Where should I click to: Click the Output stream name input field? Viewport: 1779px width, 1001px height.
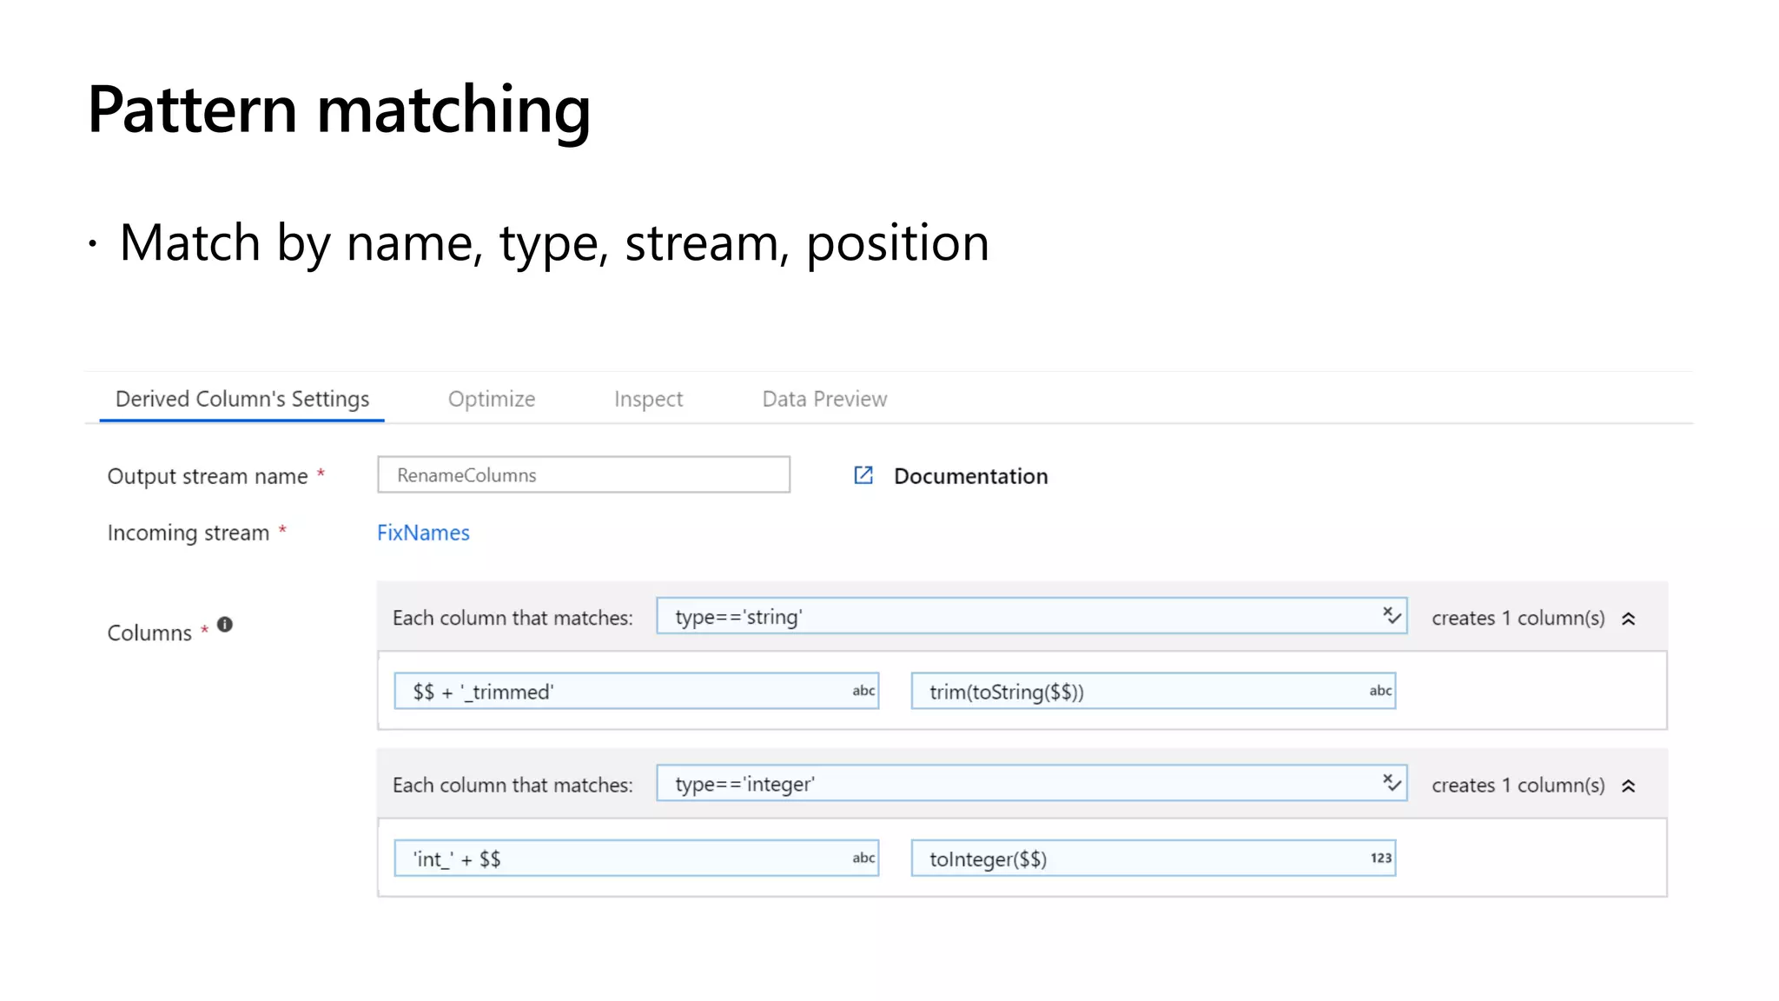pyautogui.click(x=584, y=475)
